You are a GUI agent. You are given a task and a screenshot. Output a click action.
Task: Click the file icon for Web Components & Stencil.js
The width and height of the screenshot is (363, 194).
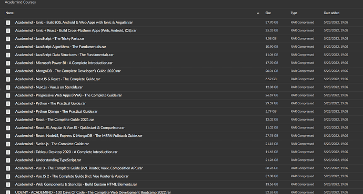pos(8,185)
